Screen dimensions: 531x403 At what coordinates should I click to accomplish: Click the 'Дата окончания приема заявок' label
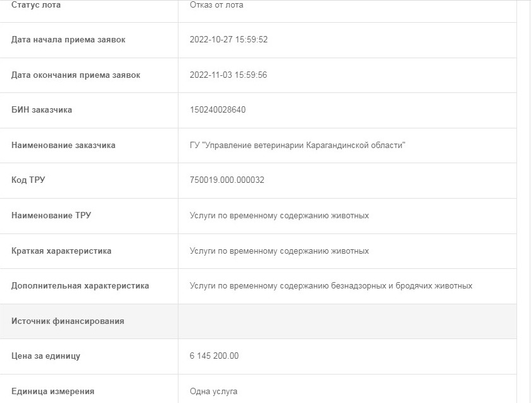76,75
